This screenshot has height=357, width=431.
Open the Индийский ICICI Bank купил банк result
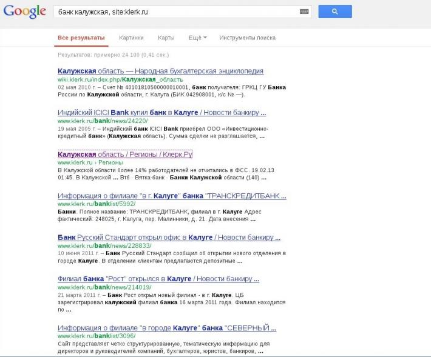(162, 113)
